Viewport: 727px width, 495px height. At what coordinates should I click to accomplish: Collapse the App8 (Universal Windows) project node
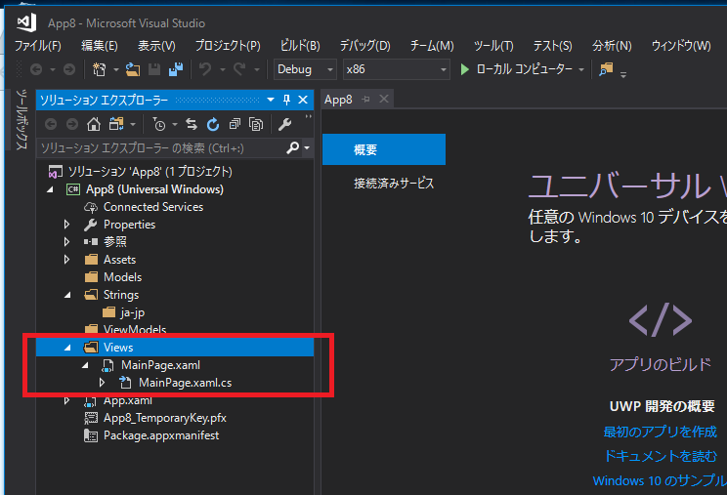[50, 189]
